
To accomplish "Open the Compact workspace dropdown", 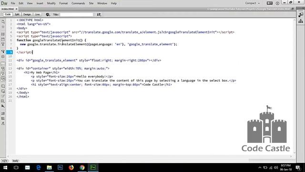I will pos(252,3).
